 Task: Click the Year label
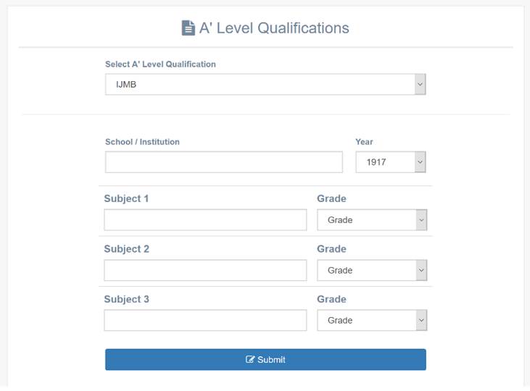(364, 142)
